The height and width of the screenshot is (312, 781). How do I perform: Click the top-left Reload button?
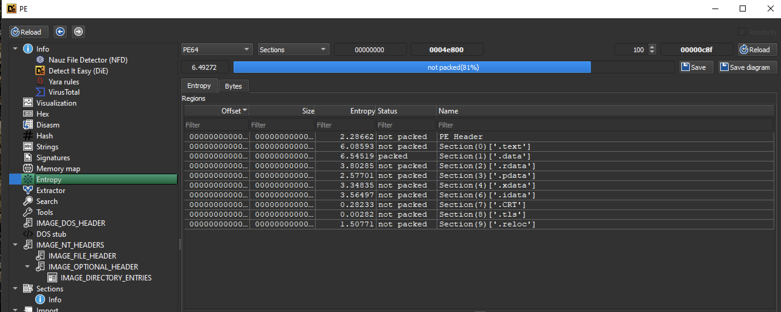coord(29,32)
